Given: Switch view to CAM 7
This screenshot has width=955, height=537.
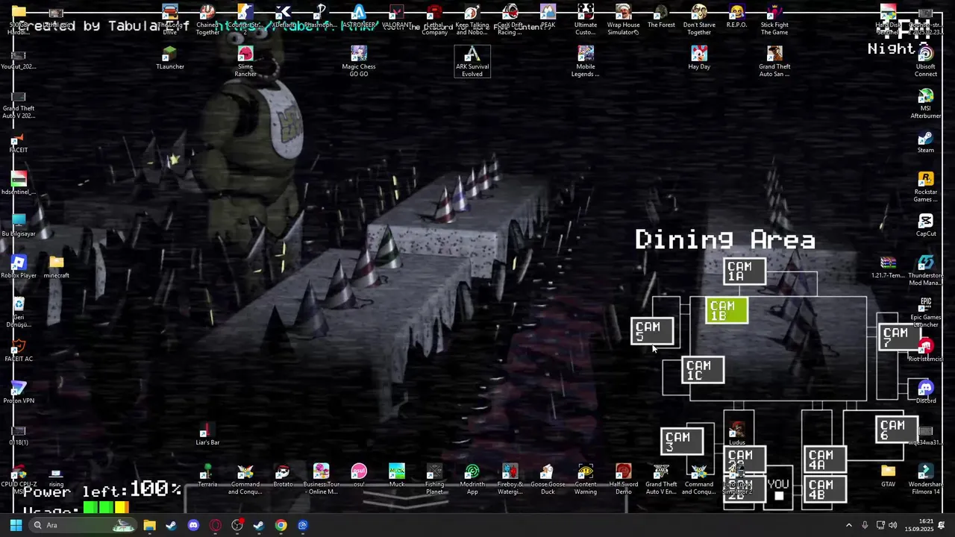Looking at the screenshot, I should pyautogui.click(x=899, y=338).
